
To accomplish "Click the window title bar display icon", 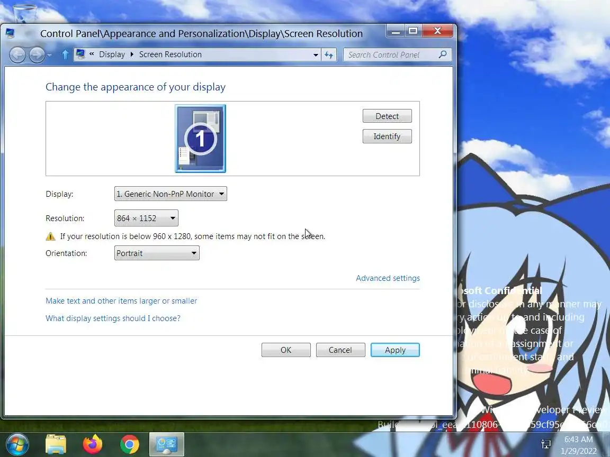I will 10,33.
